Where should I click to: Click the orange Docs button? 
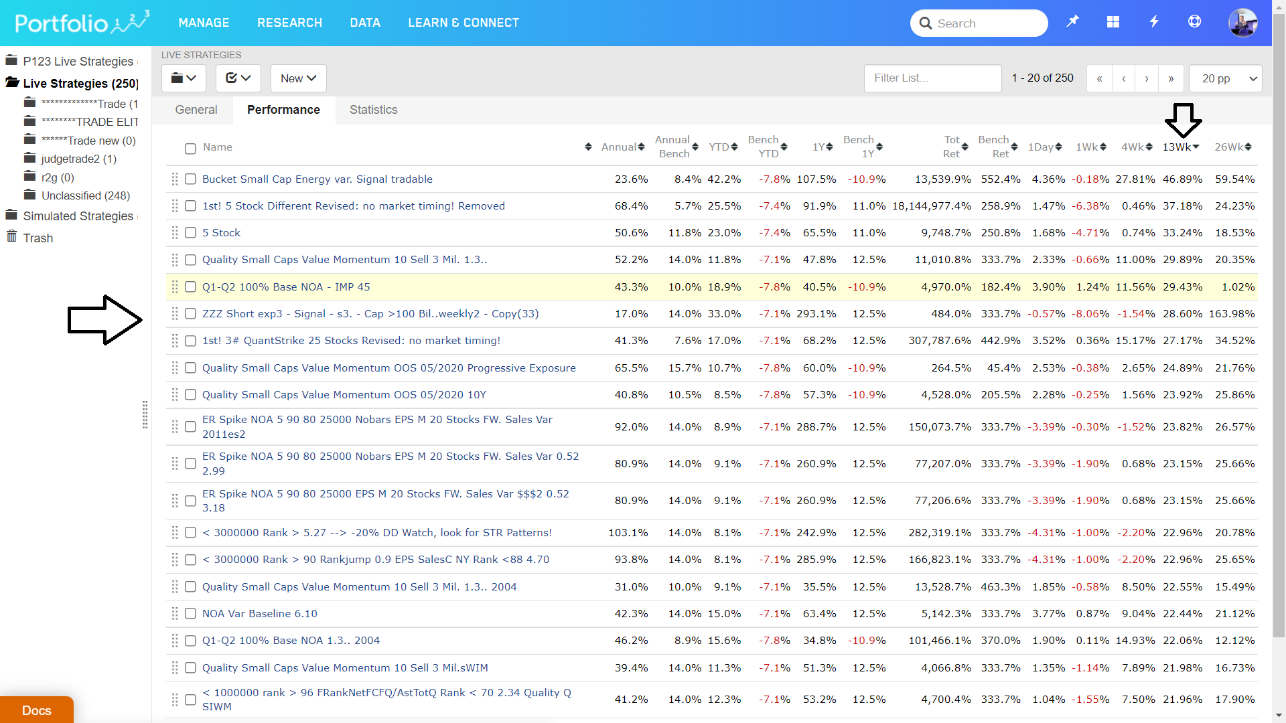click(x=37, y=710)
